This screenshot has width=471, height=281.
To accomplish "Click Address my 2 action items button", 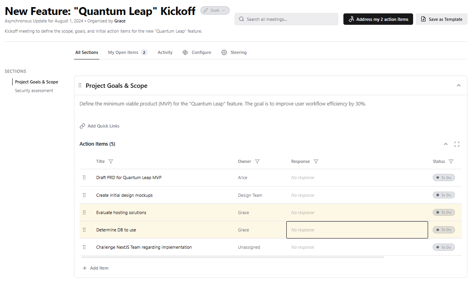I will pos(378,19).
